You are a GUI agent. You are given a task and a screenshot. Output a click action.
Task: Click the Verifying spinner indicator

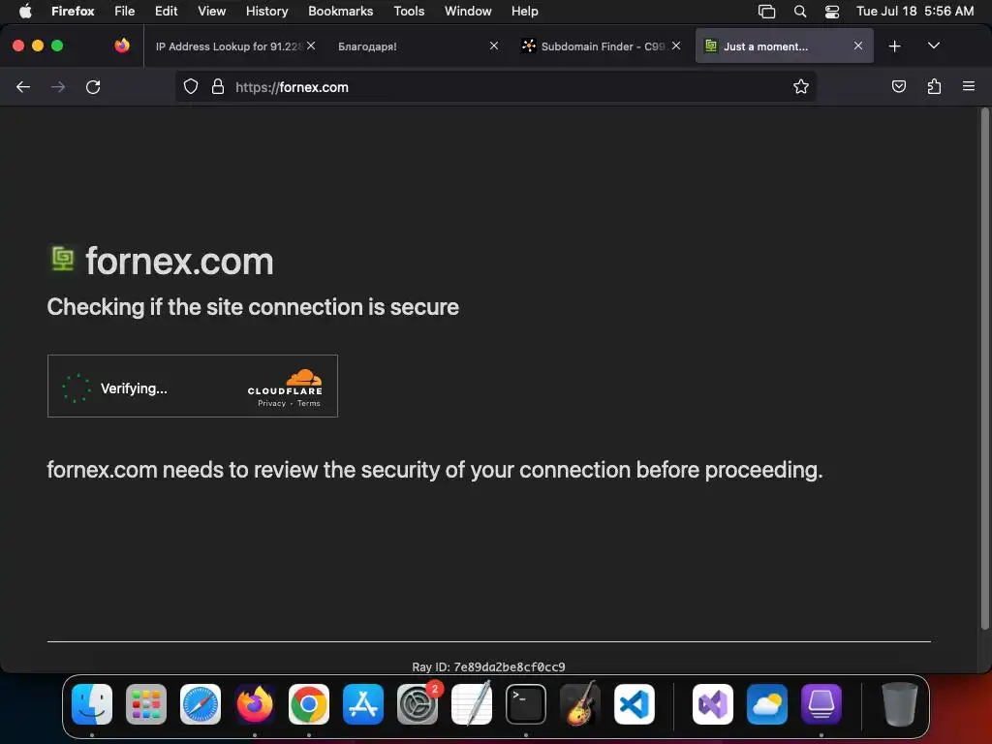coord(77,387)
